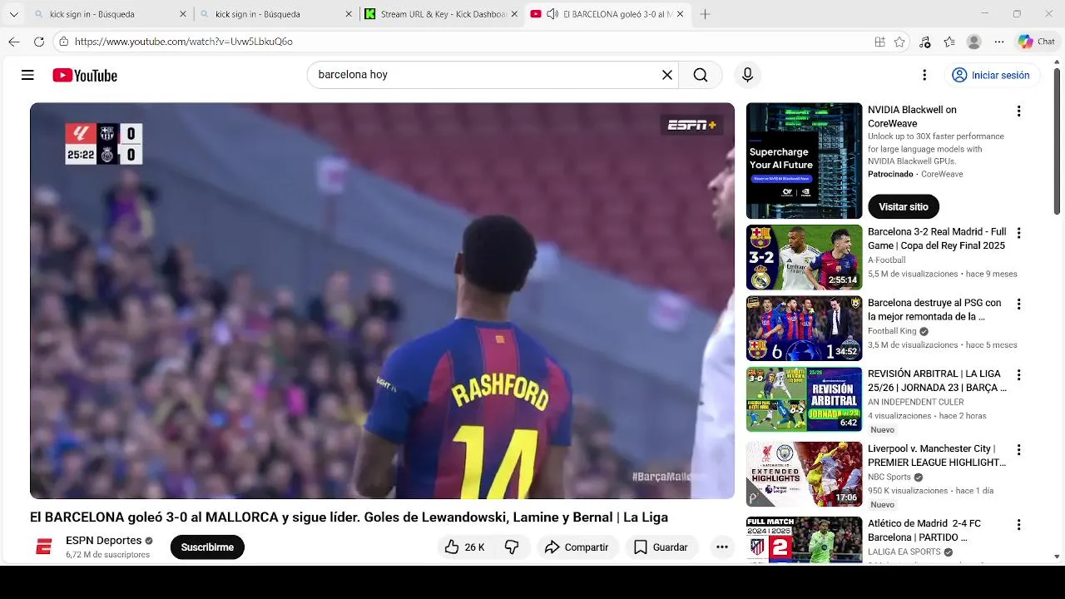The image size is (1065, 599).
Task: Open options for Atlético de Madrid 2-4 video
Action: tap(1018, 525)
